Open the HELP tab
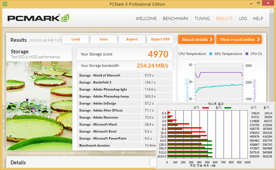Viewport: 276px width, 170px height. (x=258, y=19)
